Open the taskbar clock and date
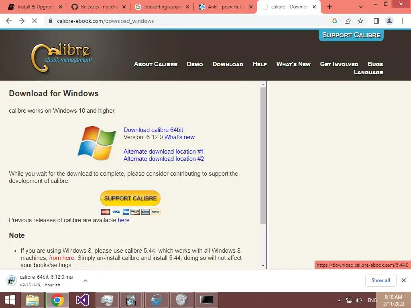The image size is (411, 308). (393, 300)
